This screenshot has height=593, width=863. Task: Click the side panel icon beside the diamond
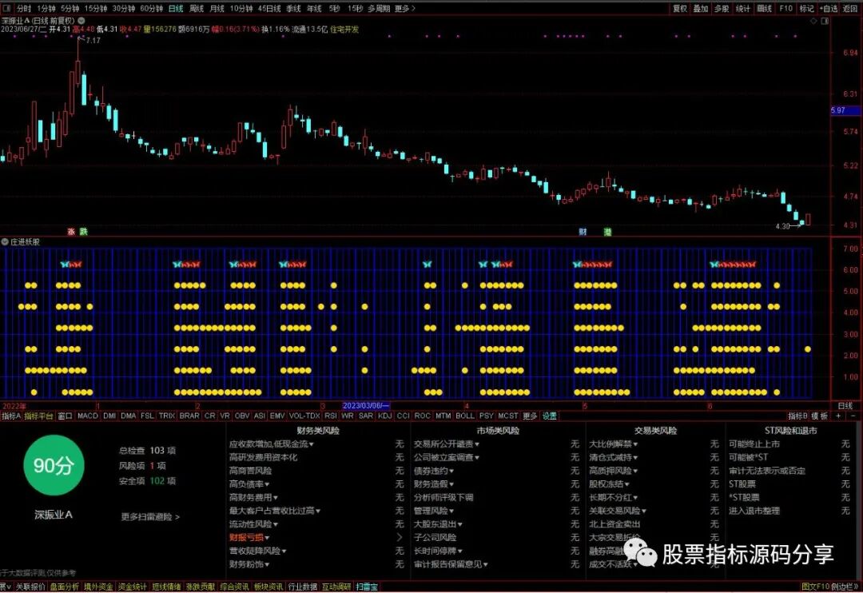825,21
